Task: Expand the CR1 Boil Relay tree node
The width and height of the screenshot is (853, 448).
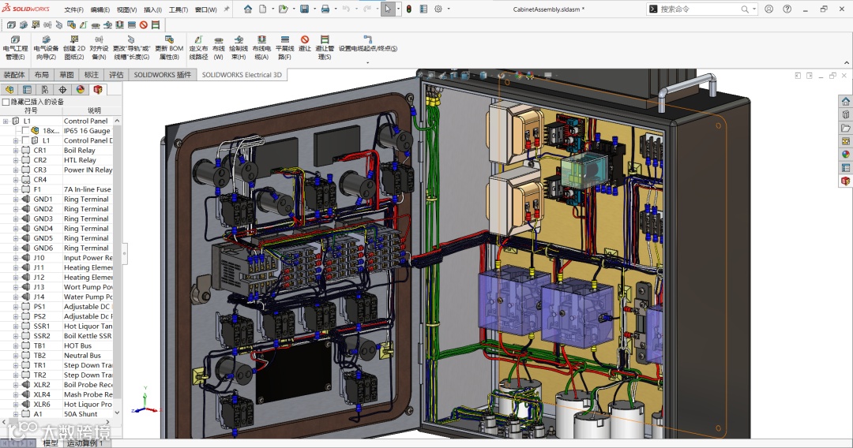Action: click(16, 151)
